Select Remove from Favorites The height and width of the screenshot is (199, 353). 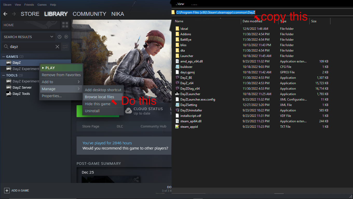pos(61,75)
